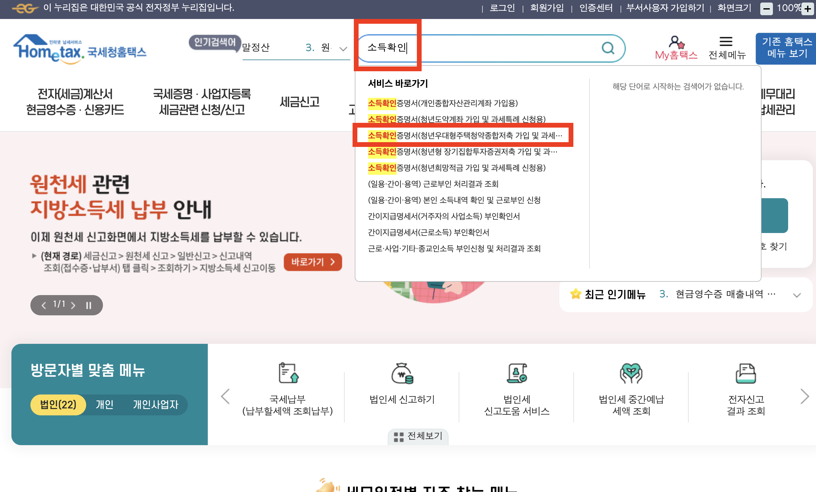Open the 세금신고 menu

coord(299,102)
